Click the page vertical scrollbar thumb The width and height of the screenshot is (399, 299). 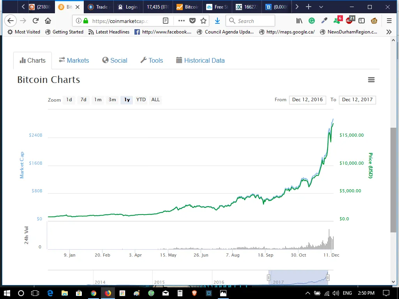pyautogui.click(x=393, y=180)
